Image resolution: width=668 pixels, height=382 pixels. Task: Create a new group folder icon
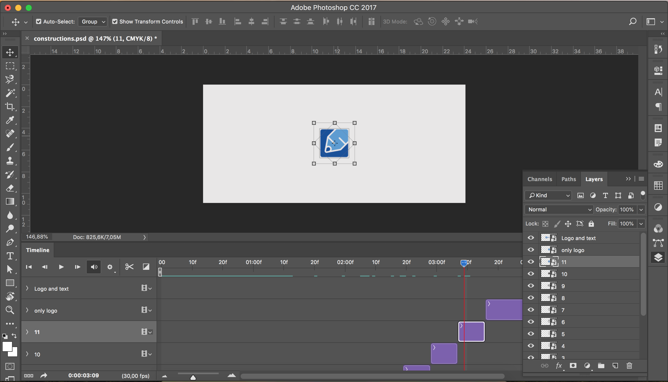[601, 366]
